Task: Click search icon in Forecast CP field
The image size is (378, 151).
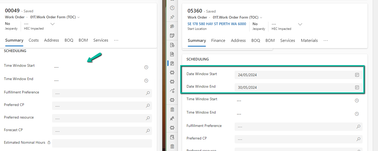Action: pyautogui.click(x=148, y=131)
